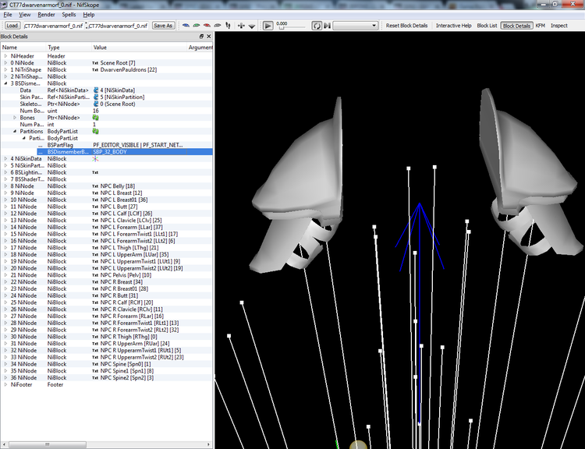Open the Spells menu
The width and height of the screenshot is (585, 449).
69,15
